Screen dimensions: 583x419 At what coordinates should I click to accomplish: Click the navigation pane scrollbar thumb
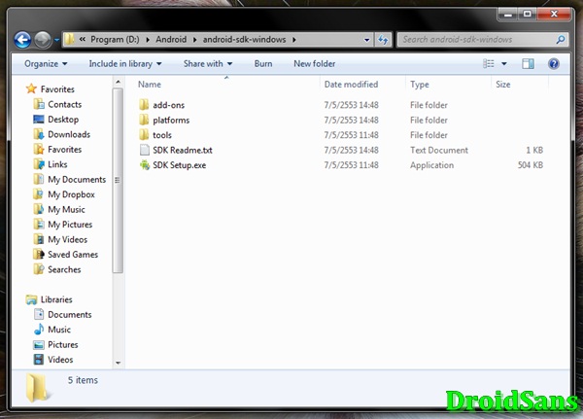tap(118, 181)
